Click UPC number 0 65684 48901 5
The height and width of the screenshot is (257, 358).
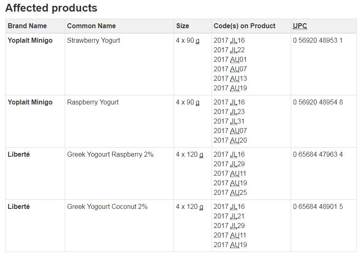point(318,206)
